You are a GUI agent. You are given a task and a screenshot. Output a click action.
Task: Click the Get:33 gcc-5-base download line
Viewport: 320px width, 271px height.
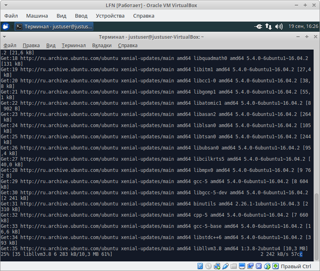156,229
